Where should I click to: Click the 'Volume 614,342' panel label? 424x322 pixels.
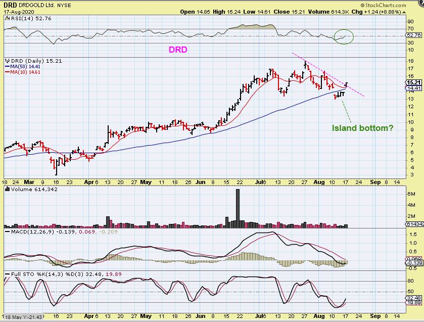(x=34, y=189)
